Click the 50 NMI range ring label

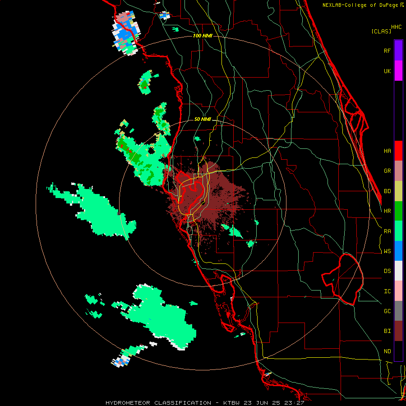203,119
